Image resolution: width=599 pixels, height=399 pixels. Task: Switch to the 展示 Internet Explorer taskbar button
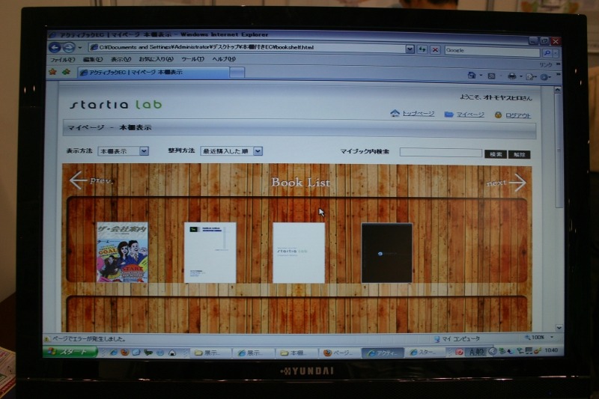pyautogui.click(x=255, y=353)
